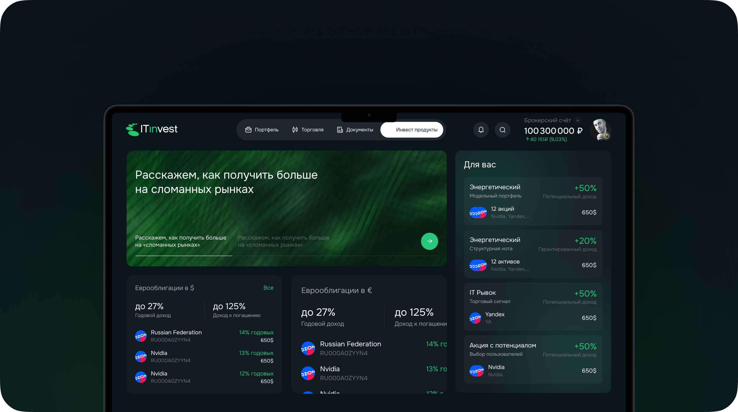Image resolution: width=738 pixels, height=412 pixels.
Task: Click the Портфель briefcase icon
Action: (248, 130)
